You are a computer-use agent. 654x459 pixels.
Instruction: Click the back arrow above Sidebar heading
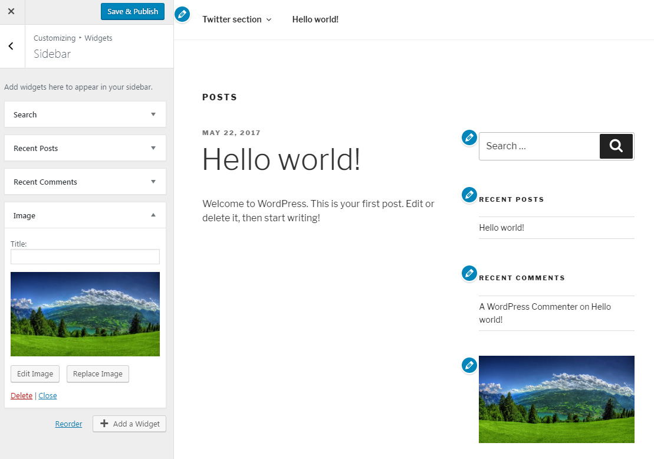[11, 46]
